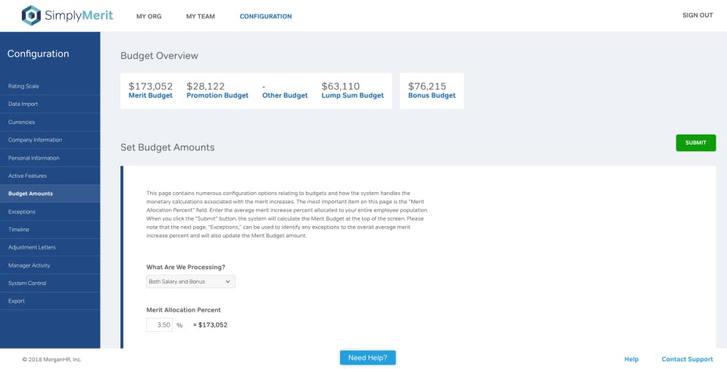This screenshot has width=727, height=369.
Task: Open Personal Information sidebar item
Action: (x=50, y=158)
